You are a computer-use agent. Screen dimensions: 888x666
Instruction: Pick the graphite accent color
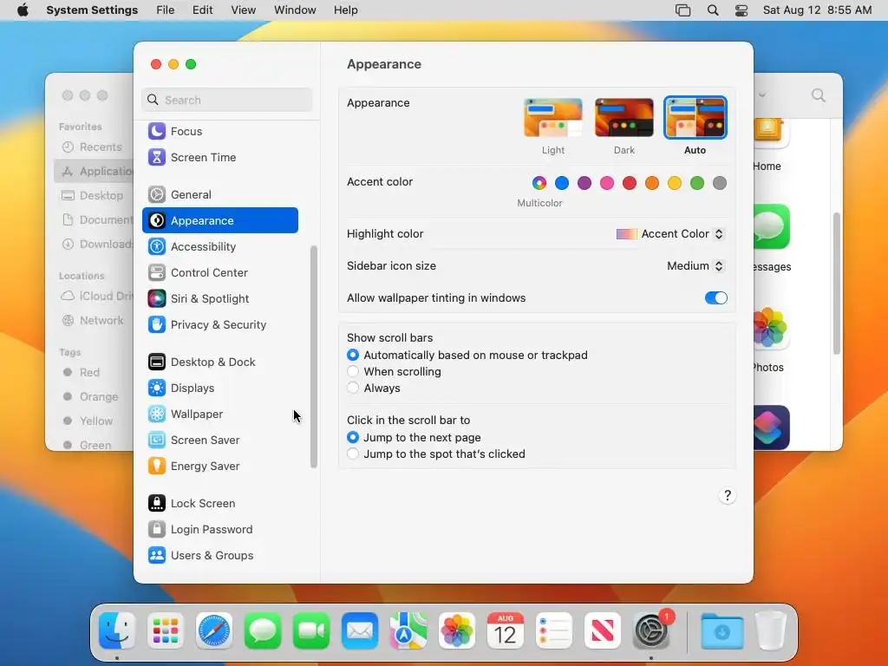(720, 183)
